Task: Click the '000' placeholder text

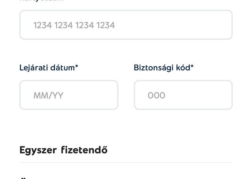Action: [156, 96]
